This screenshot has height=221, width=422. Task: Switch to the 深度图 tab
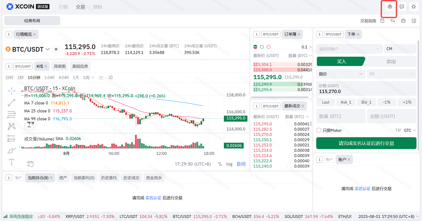click(x=60, y=66)
